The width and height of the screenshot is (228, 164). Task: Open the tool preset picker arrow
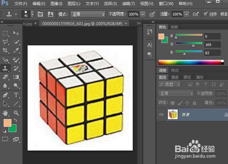coord(16,14)
